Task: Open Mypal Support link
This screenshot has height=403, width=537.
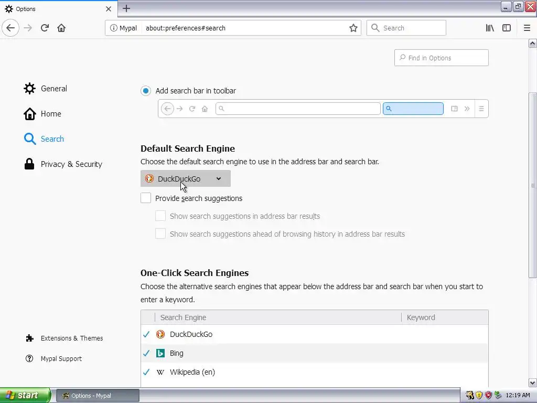Action: pos(54,359)
